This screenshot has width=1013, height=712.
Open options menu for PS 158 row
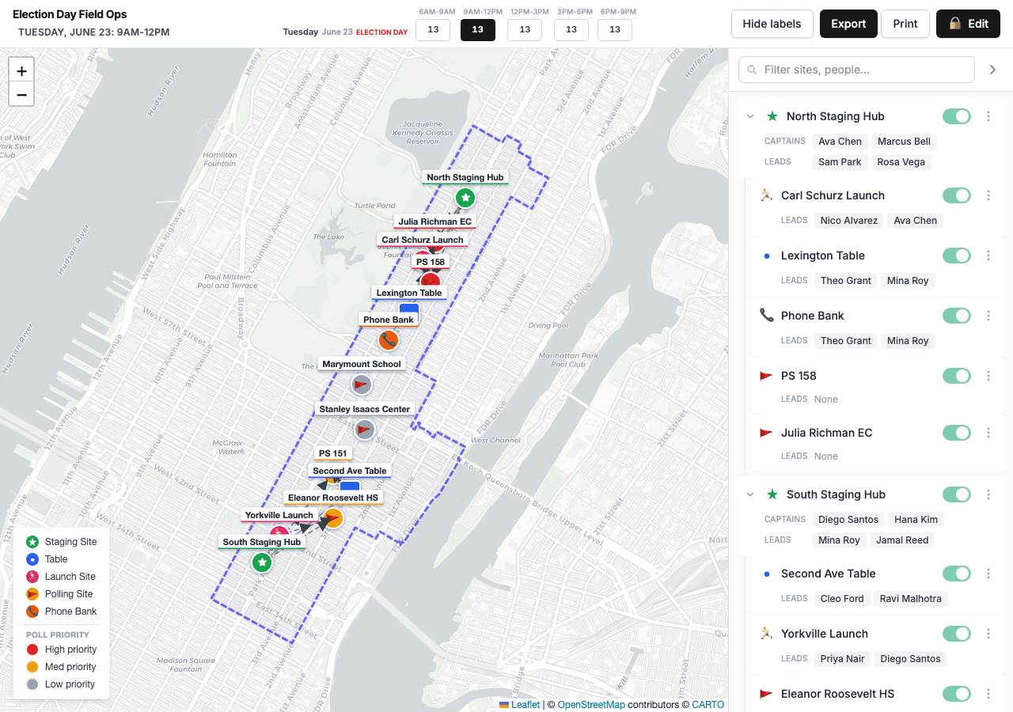click(988, 376)
